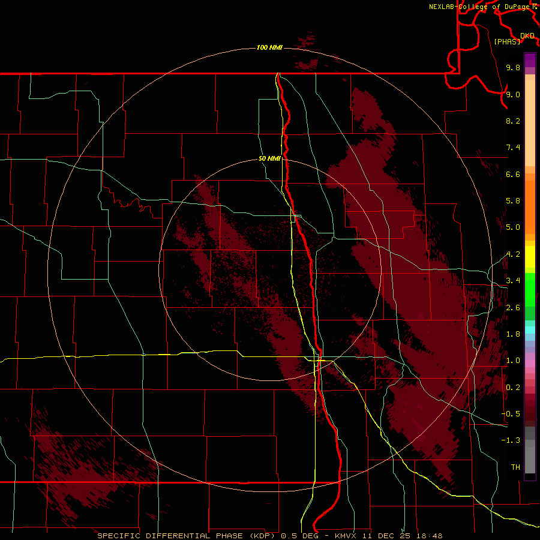Screen dimensions: 540x540
Task: Click the 9.8 value on the color scale
Action: click(513, 67)
